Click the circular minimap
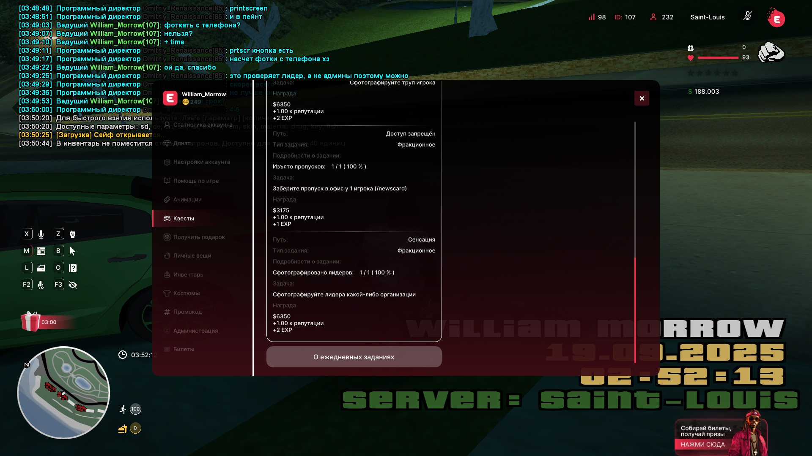The height and width of the screenshot is (456, 812). pyautogui.click(x=63, y=393)
